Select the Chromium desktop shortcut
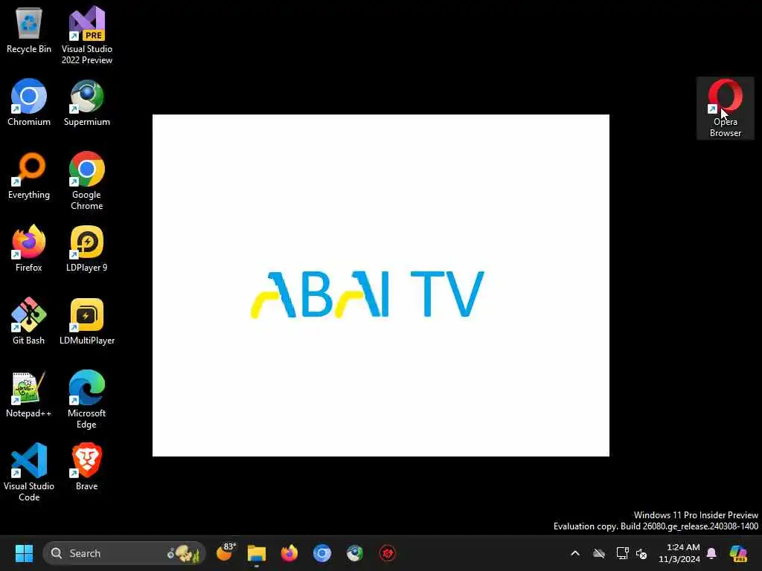Image resolution: width=762 pixels, height=571 pixels. coord(29,103)
